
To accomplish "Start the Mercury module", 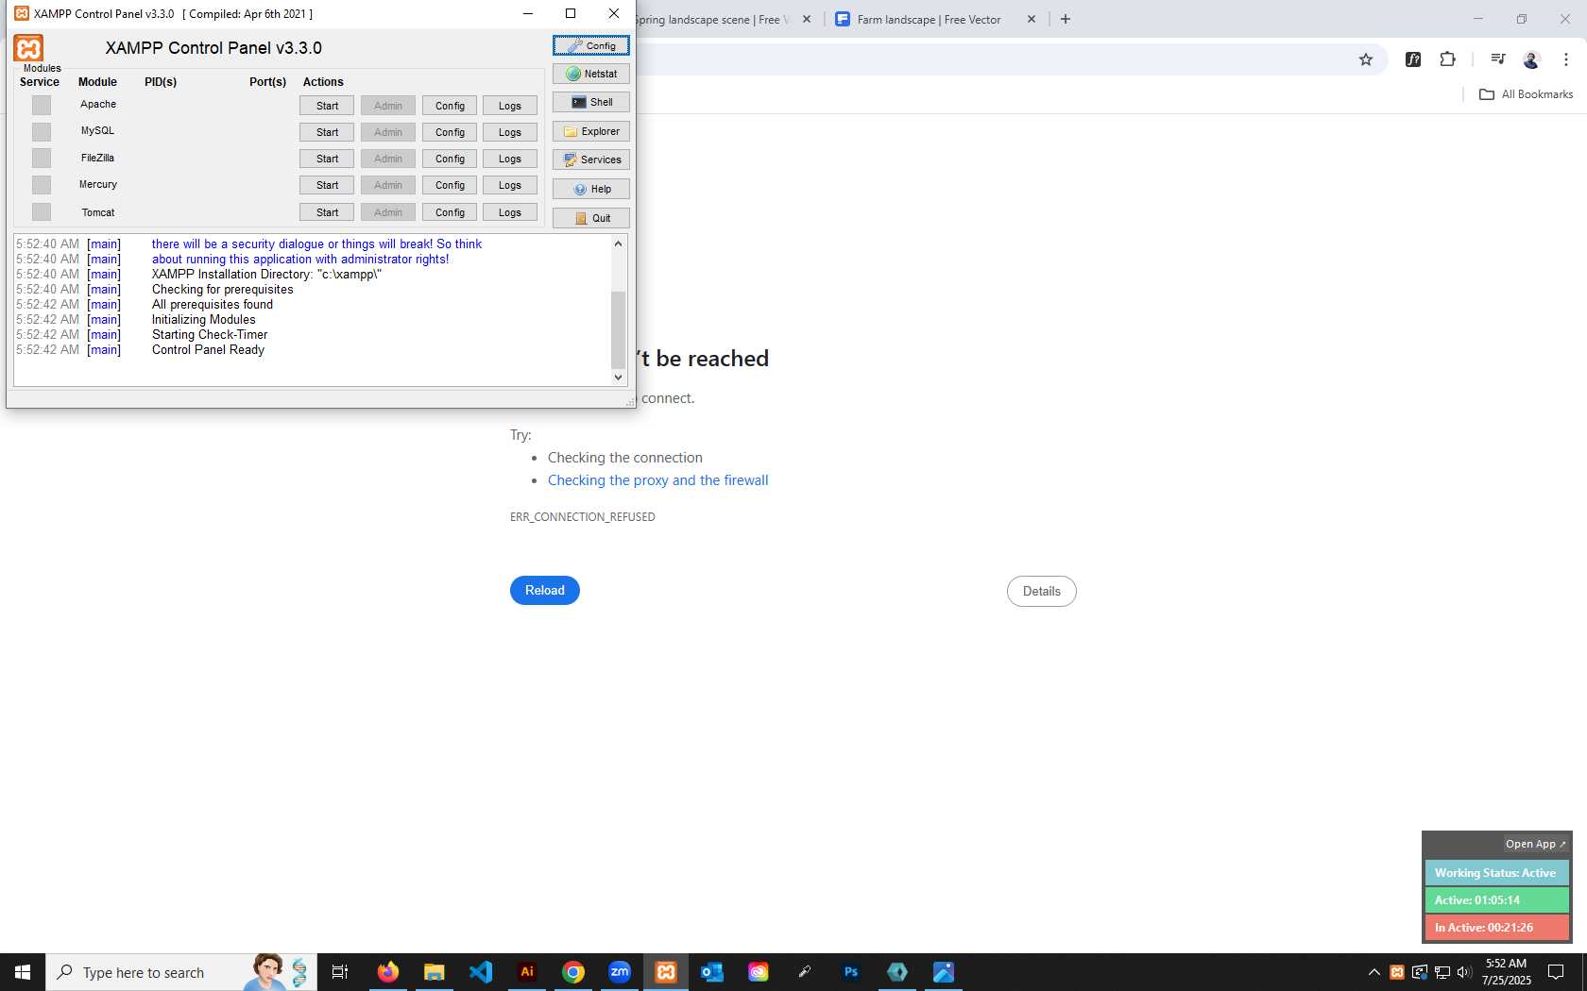I will (x=327, y=185).
